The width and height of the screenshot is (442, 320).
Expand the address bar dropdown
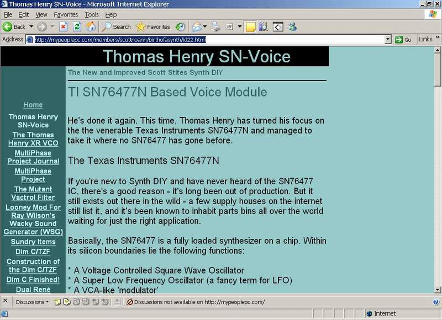[x=388, y=40]
